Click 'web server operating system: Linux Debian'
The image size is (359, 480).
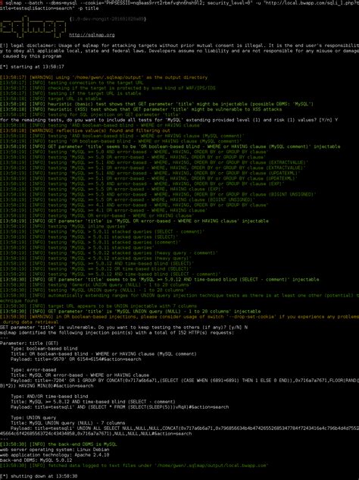pyautogui.click(x=55, y=450)
